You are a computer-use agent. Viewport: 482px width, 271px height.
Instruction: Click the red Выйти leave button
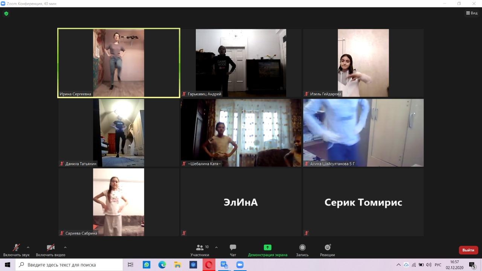point(468,250)
